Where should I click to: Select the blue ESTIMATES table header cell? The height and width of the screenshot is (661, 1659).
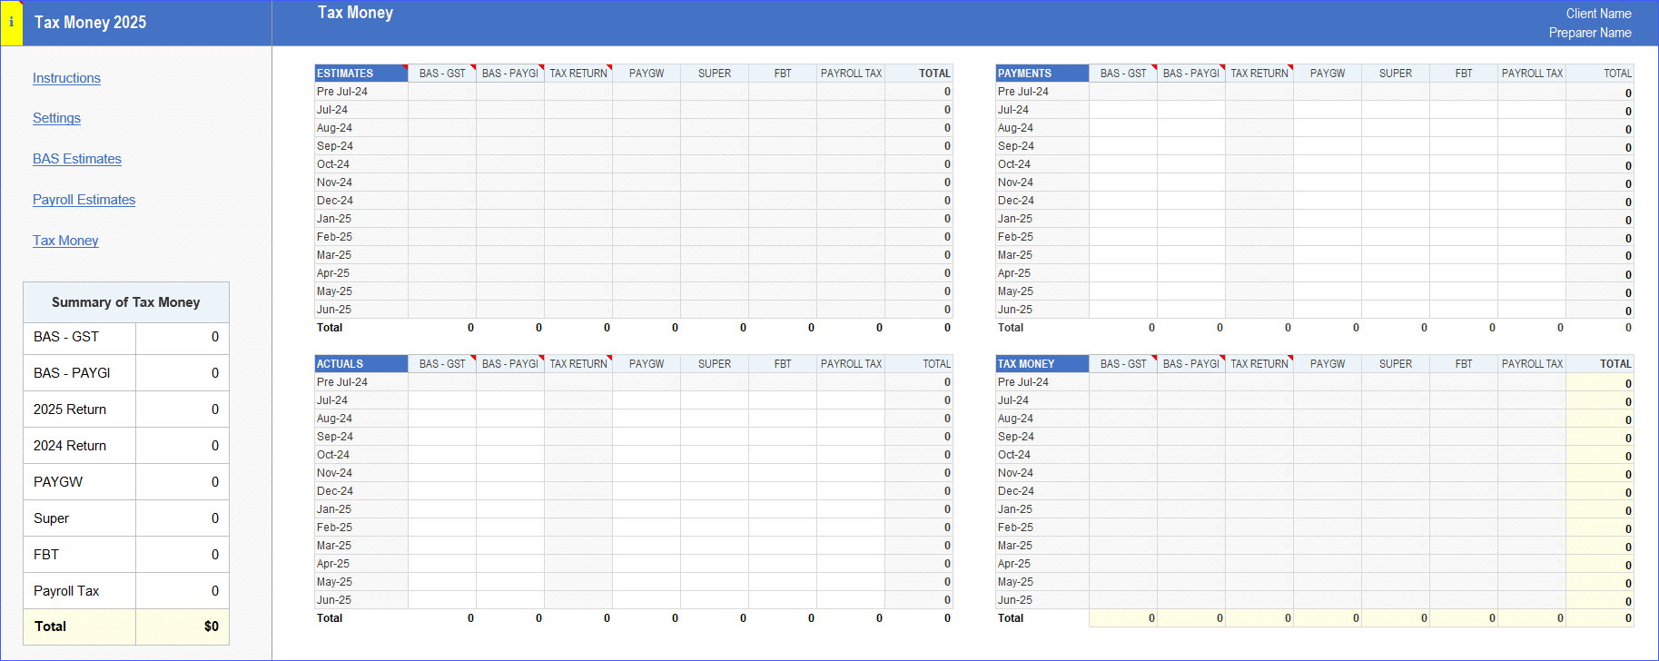(x=360, y=74)
